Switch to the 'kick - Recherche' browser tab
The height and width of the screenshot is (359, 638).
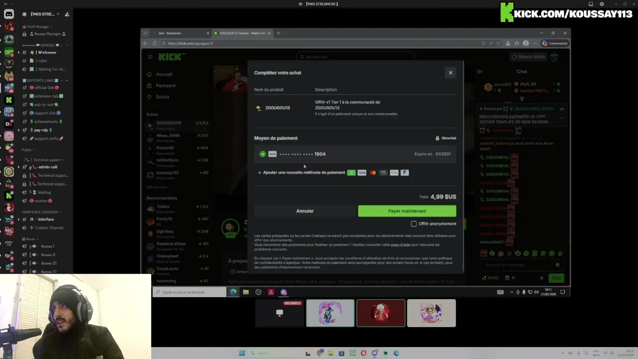180,33
